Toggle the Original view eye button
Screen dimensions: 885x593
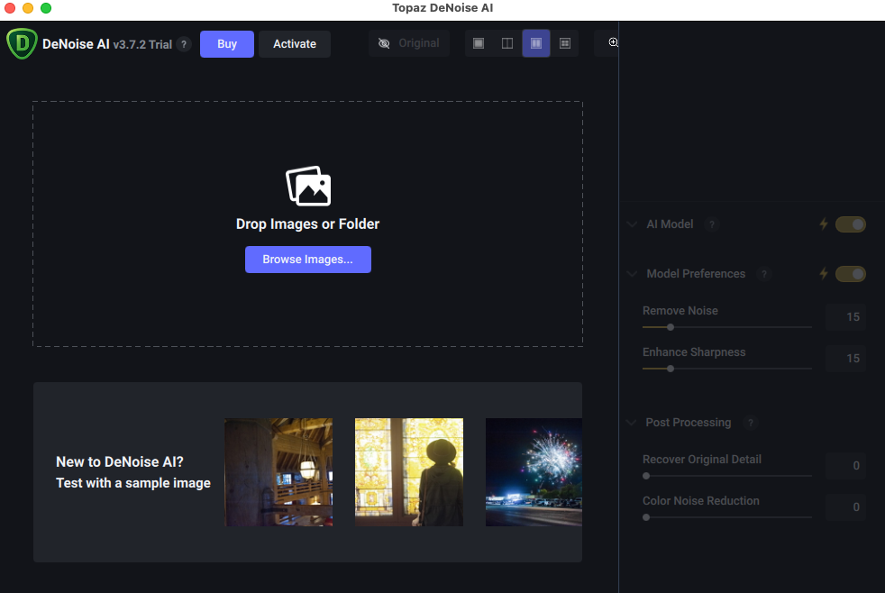(409, 43)
